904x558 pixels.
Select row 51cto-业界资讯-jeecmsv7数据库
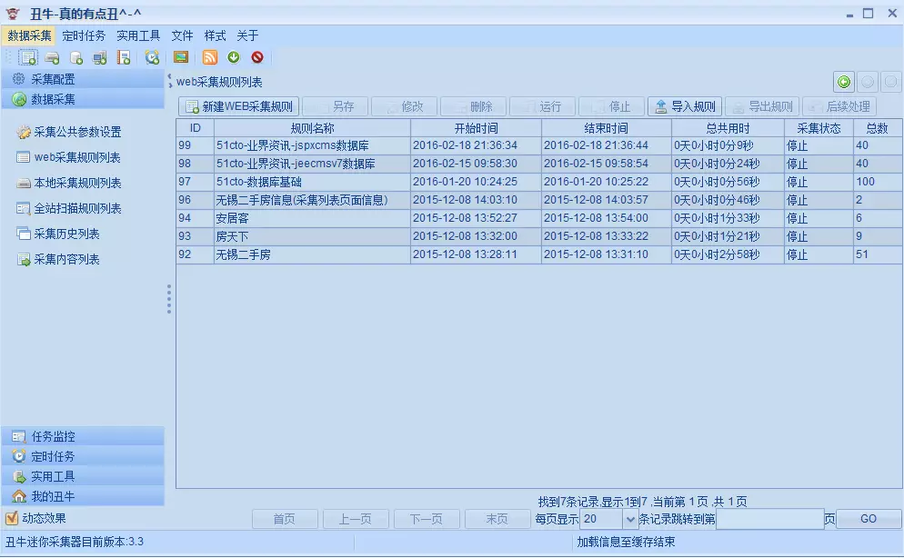tap(539, 164)
